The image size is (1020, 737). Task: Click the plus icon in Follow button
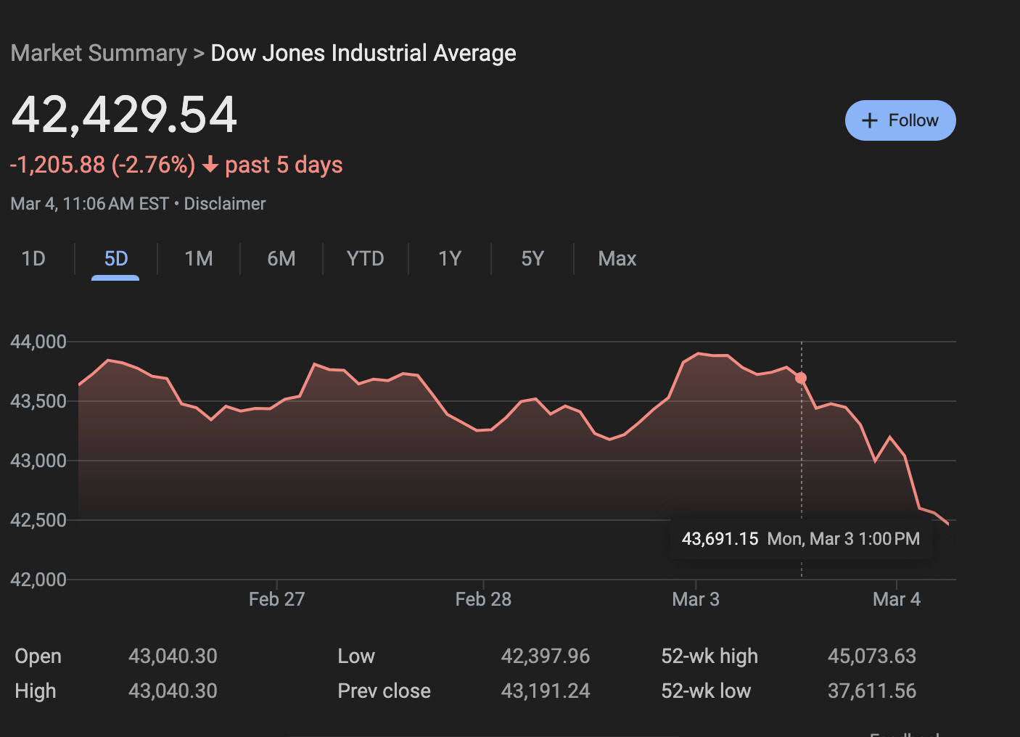click(x=869, y=120)
